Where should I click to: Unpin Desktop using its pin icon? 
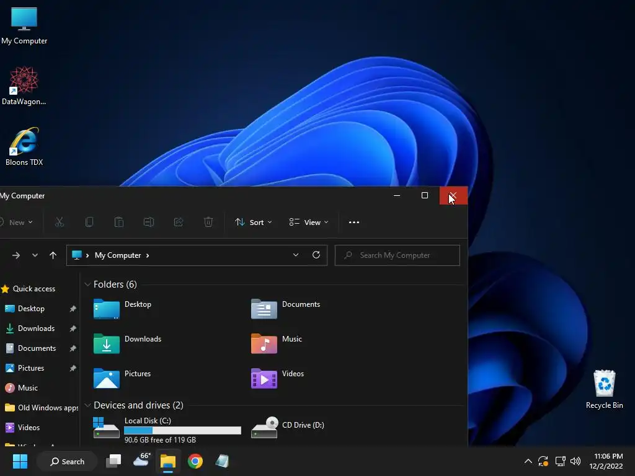pyautogui.click(x=73, y=309)
